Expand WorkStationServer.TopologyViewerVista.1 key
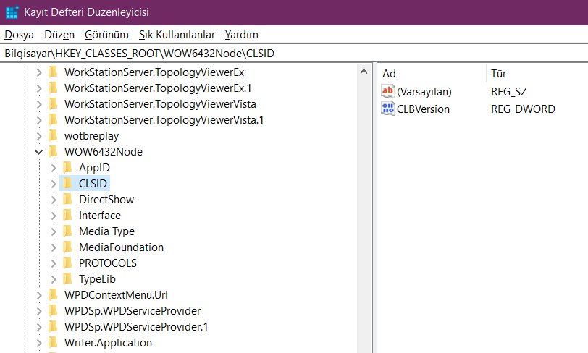 pyautogui.click(x=39, y=120)
